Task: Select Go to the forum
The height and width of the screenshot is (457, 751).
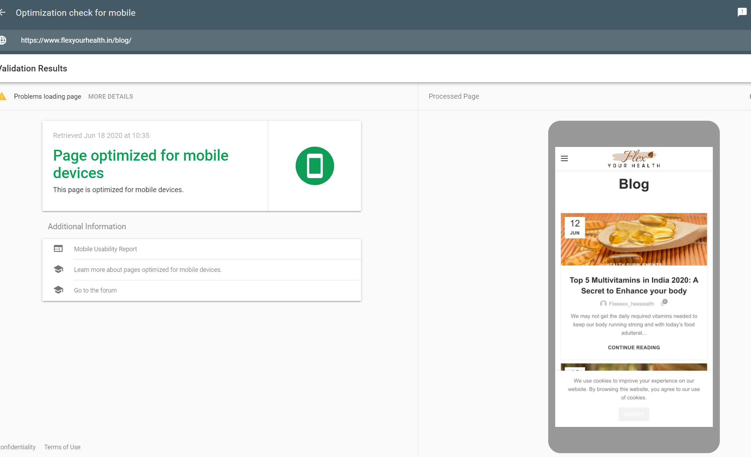Action: pyautogui.click(x=95, y=290)
